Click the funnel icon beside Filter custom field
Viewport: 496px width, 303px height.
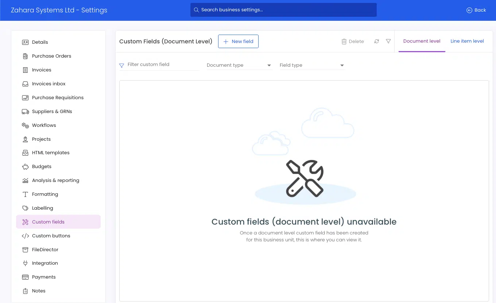(122, 66)
